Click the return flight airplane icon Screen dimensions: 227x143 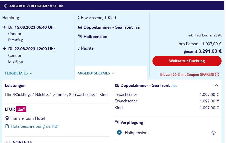(4, 49)
